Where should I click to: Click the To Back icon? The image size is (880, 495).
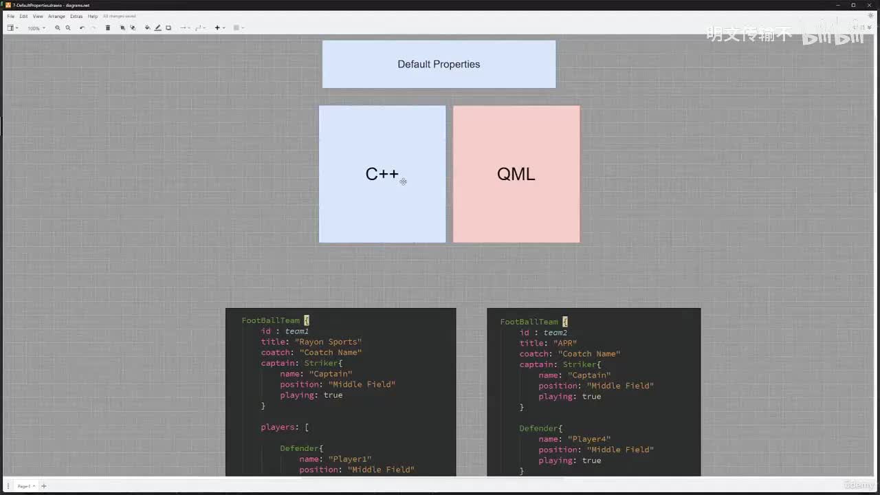coord(133,28)
